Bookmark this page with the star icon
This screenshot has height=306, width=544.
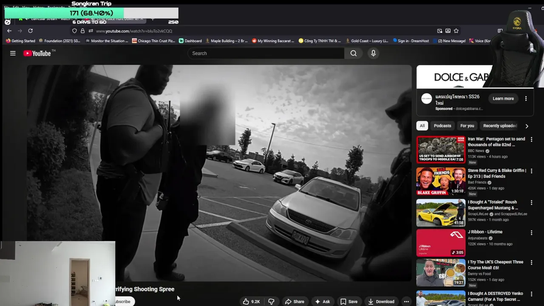tap(456, 31)
